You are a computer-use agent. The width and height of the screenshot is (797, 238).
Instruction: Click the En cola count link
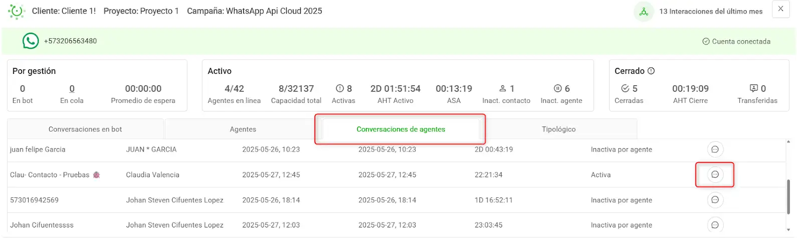(x=72, y=88)
